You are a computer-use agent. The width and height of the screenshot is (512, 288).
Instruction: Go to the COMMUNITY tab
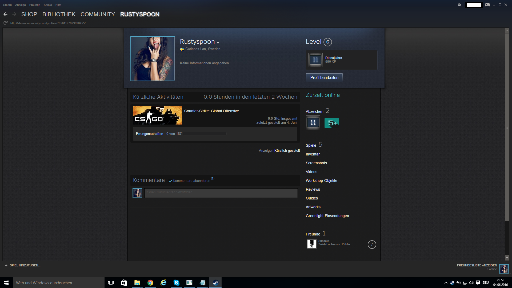coord(98,14)
